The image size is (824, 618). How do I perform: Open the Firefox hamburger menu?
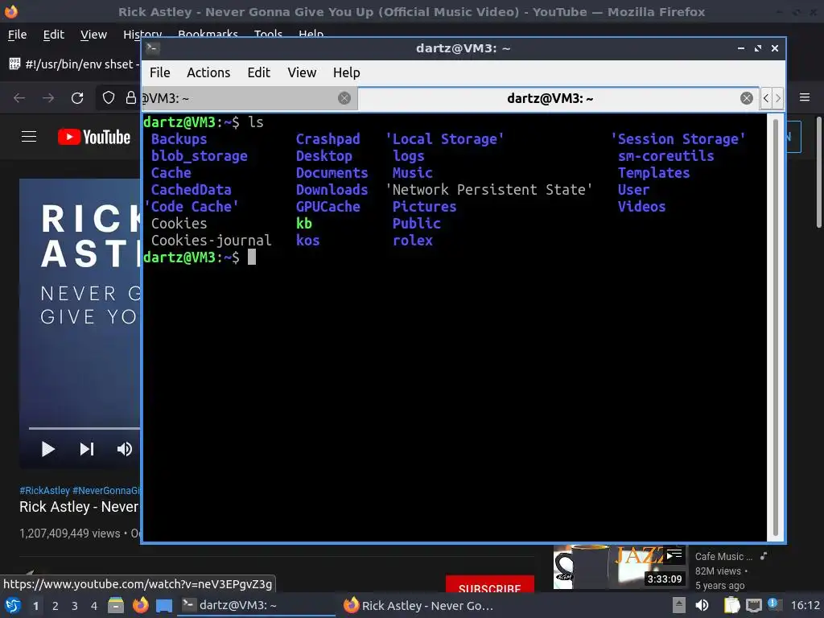point(805,97)
